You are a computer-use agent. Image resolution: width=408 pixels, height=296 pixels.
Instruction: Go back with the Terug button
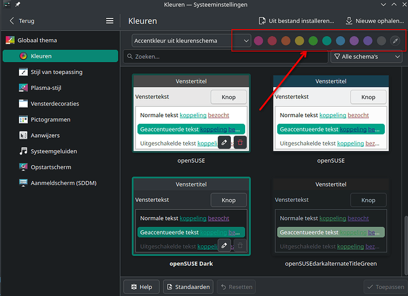(x=22, y=21)
